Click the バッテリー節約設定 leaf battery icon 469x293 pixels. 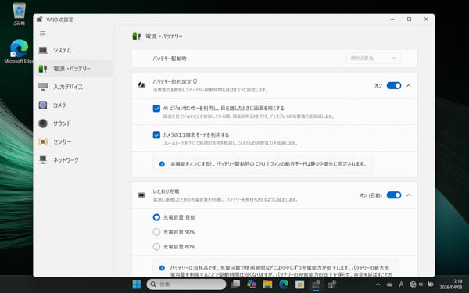pyautogui.click(x=141, y=85)
